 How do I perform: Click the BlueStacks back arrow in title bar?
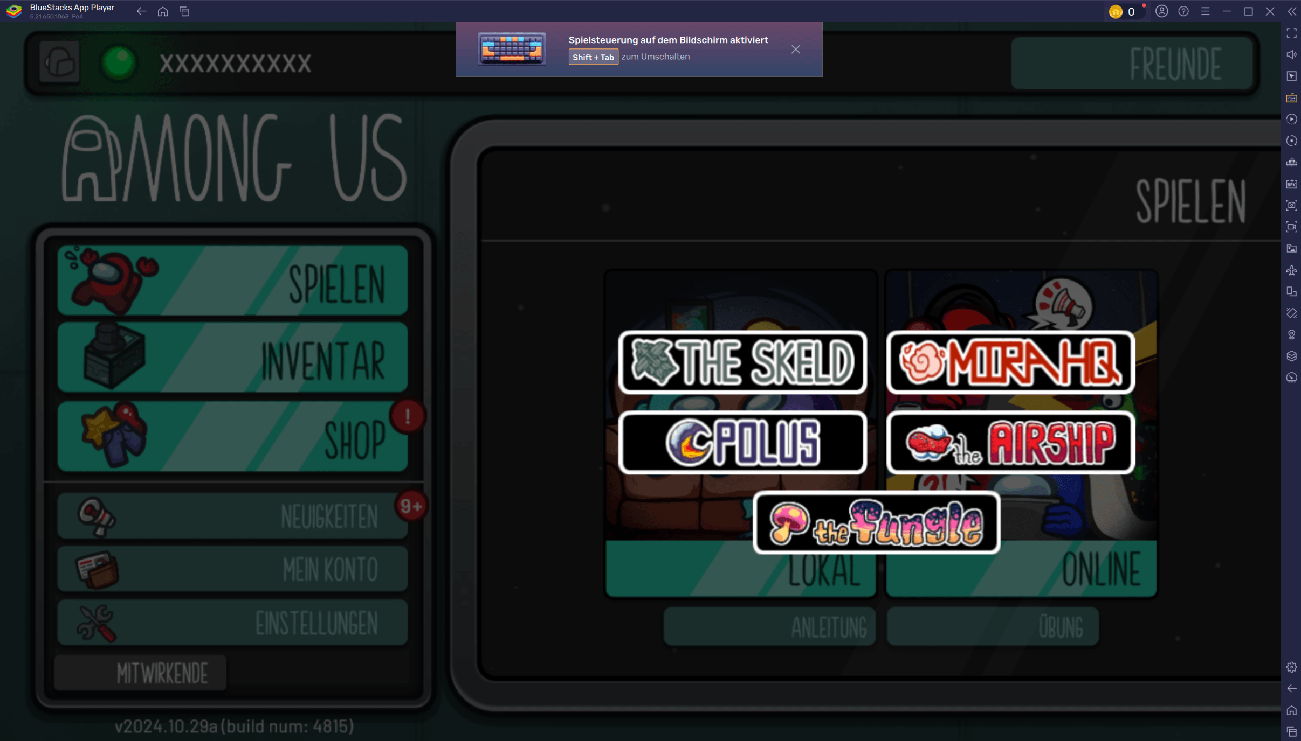pyautogui.click(x=141, y=11)
